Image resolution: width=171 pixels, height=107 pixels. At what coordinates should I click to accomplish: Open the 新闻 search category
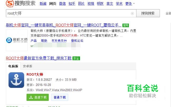point(43,4)
